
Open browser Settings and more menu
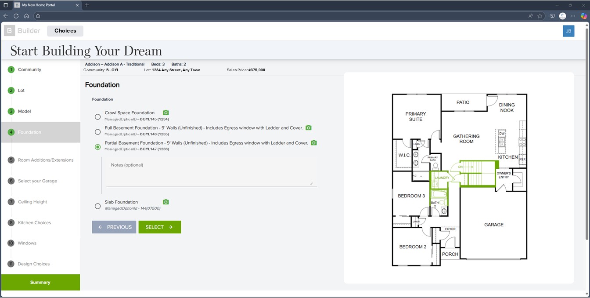[x=573, y=16]
